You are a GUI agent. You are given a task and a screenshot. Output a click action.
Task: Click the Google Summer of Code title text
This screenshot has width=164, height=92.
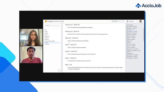[x=56, y=21]
